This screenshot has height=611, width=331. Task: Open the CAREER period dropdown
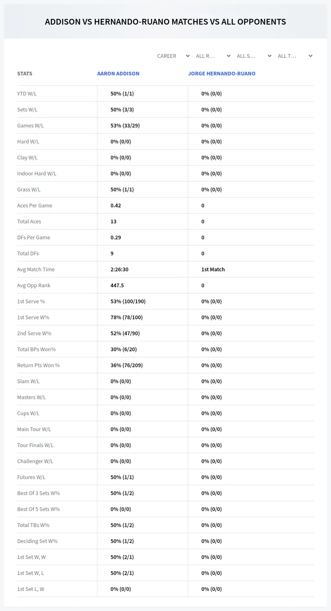(x=173, y=56)
